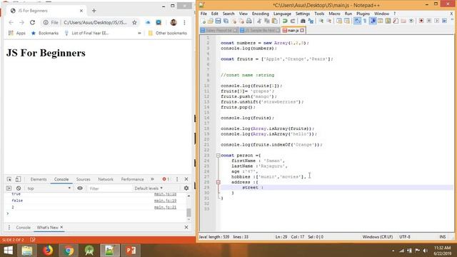
Task: Open the Default levels dropdown
Action: click(x=149, y=188)
